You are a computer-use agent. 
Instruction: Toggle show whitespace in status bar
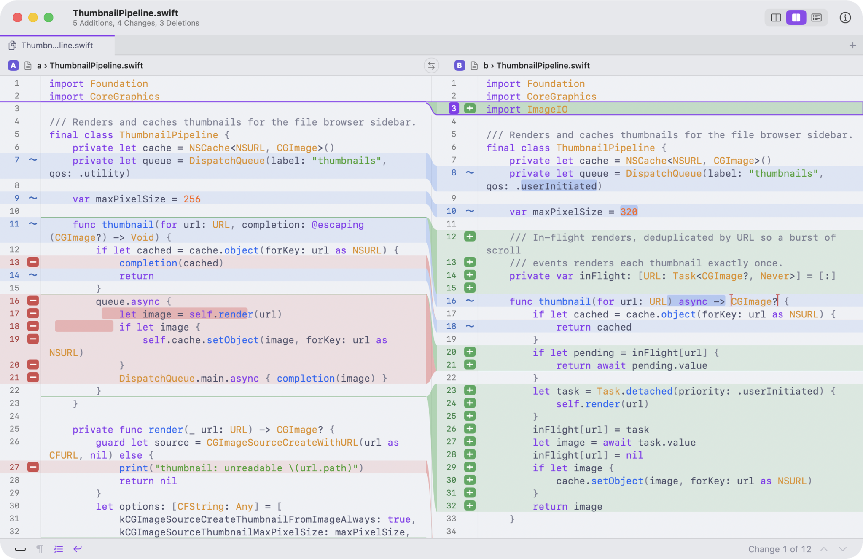pyautogui.click(x=20, y=549)
